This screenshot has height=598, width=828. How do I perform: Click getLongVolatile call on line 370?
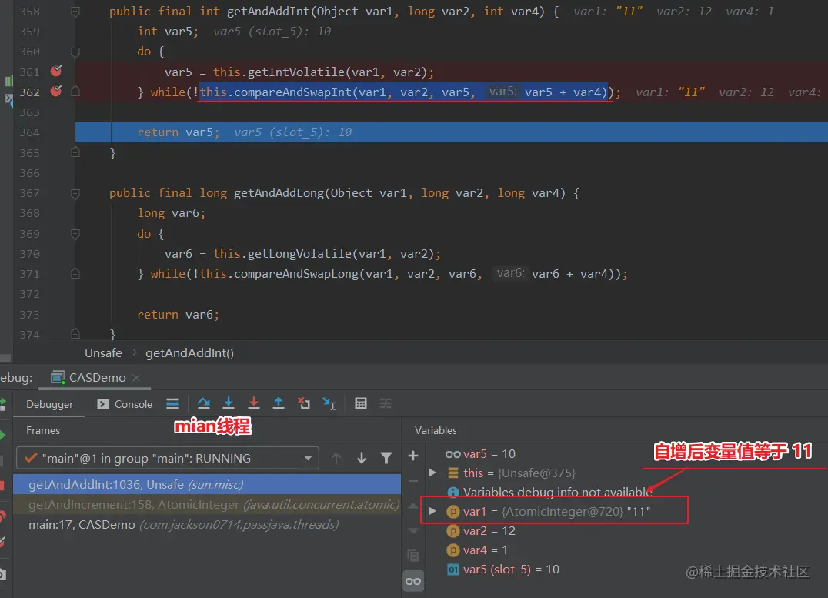327,254
